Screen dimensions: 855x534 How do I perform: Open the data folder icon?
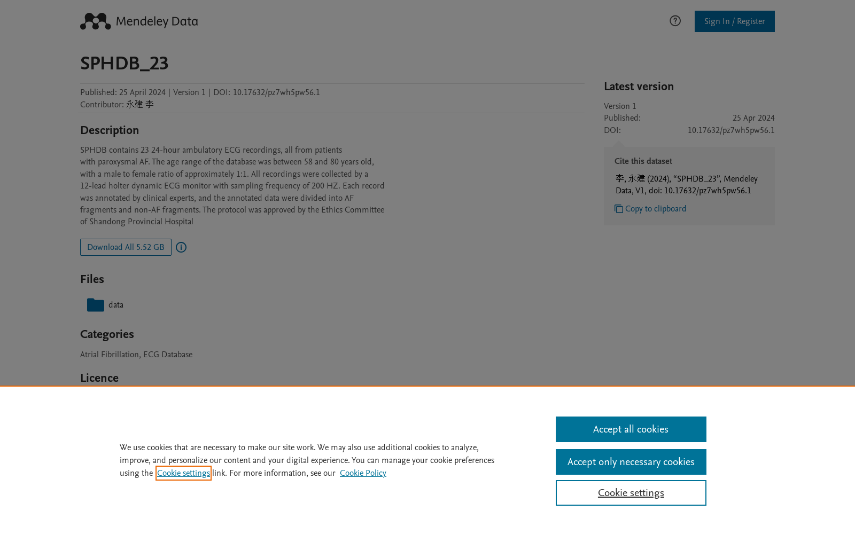(x=96, y=305)
